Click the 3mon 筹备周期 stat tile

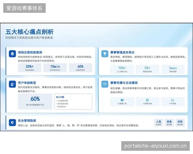pos(173,69)
